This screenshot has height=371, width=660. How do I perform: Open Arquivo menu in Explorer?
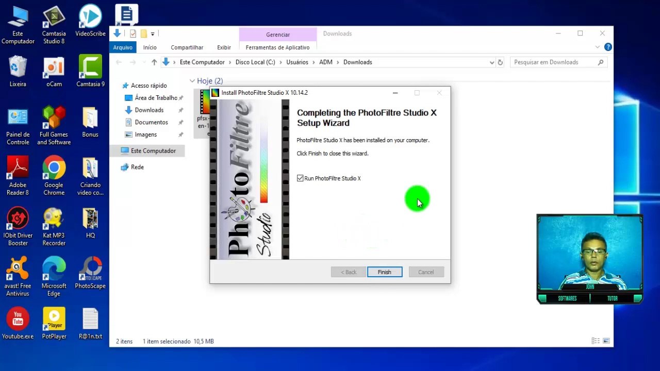pos(123,47)
